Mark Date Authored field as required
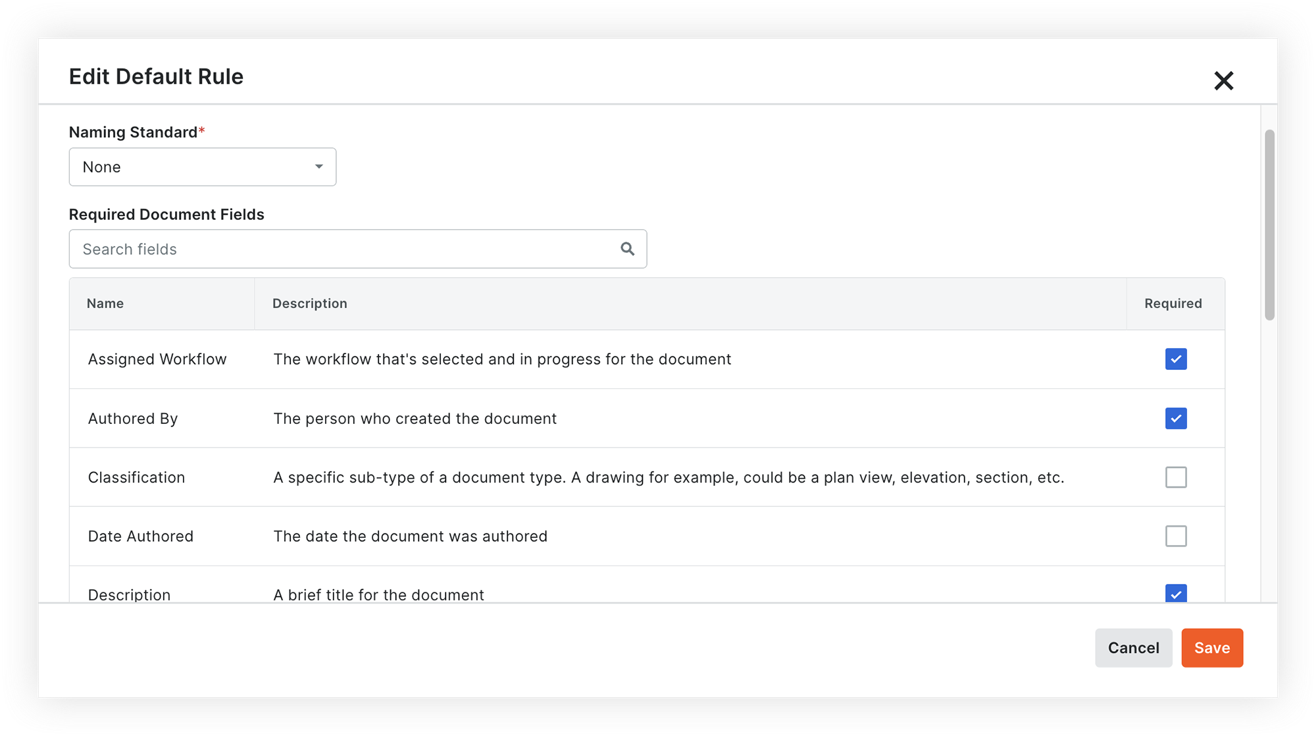Screen dimensions: 1316x736 [x=1175, y=537]
